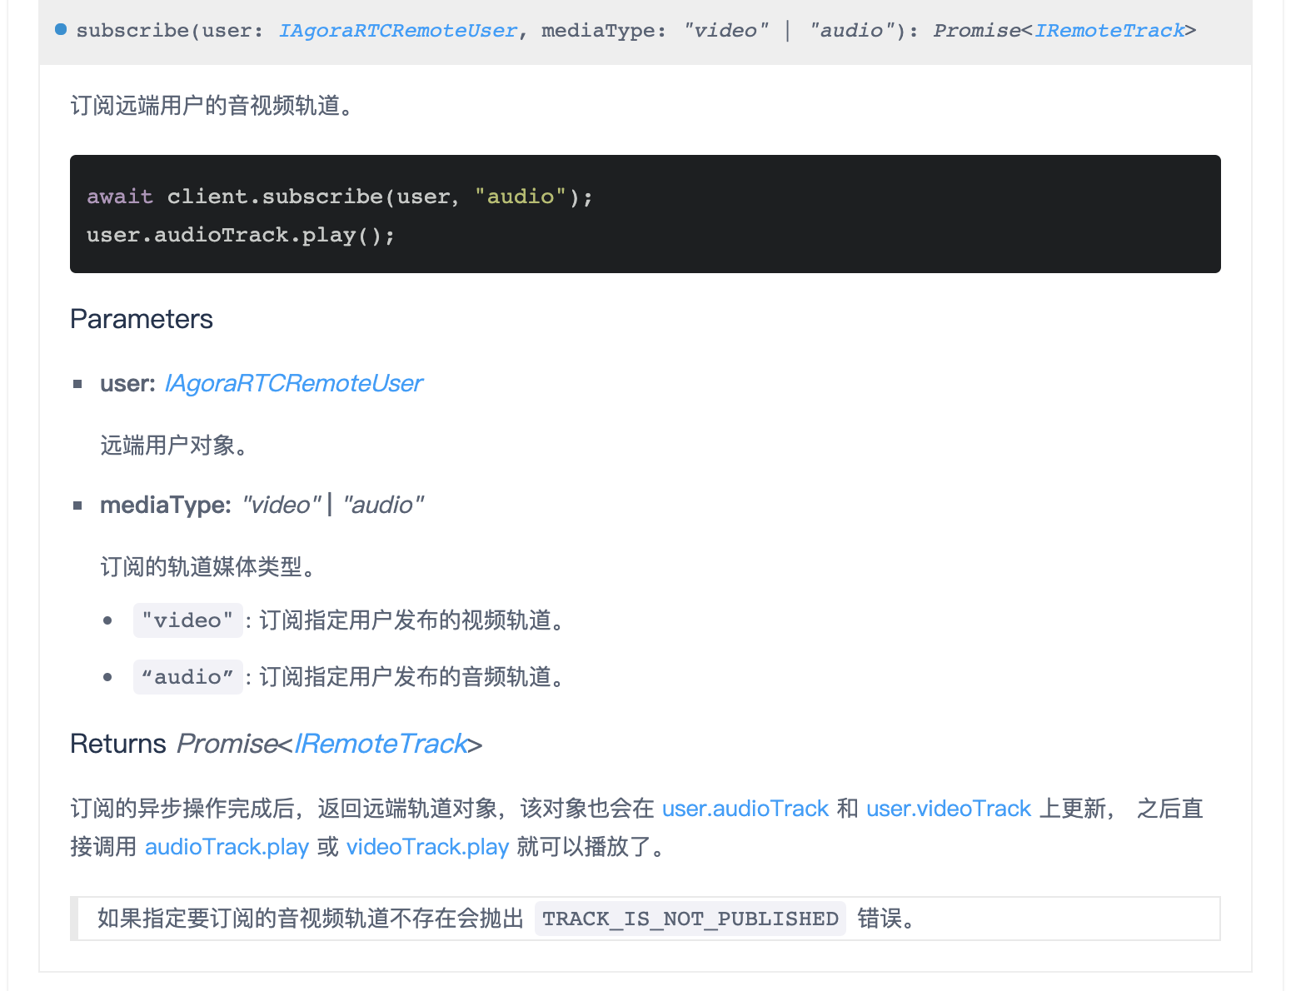The height and width of the screenshot is (991, 1296).
Task: Open the user.videoTrack link
Action: coord(948,808)
